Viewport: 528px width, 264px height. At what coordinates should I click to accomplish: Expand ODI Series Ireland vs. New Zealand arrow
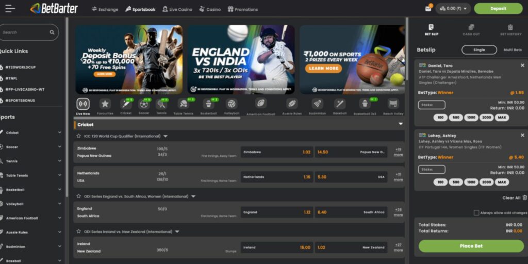(x=177, y=232)
